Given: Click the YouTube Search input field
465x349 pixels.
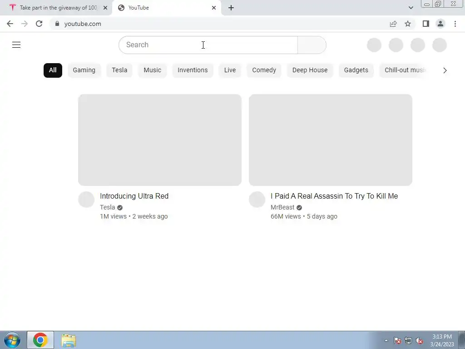Looking at the screenshot, I should pyautogui.click(x=208, y=45).
